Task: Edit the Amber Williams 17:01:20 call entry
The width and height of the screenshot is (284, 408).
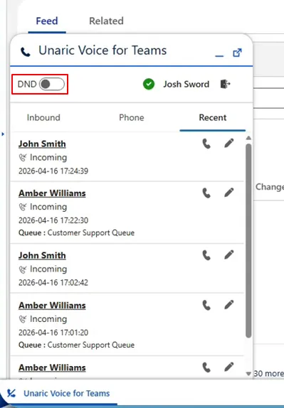Action: click(228, 305)
